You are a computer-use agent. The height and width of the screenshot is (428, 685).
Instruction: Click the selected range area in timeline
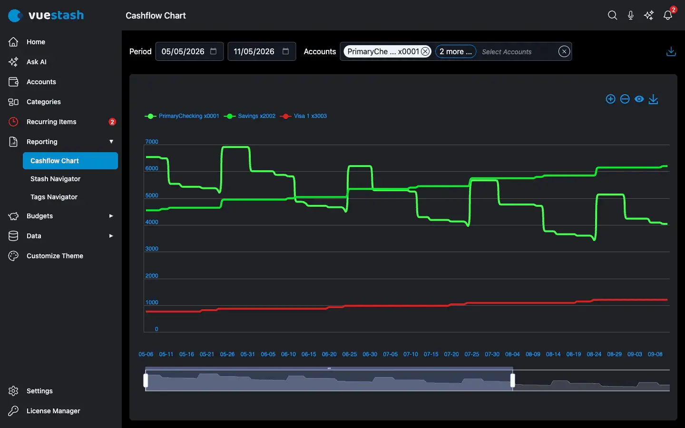click(x=329, y=380)
